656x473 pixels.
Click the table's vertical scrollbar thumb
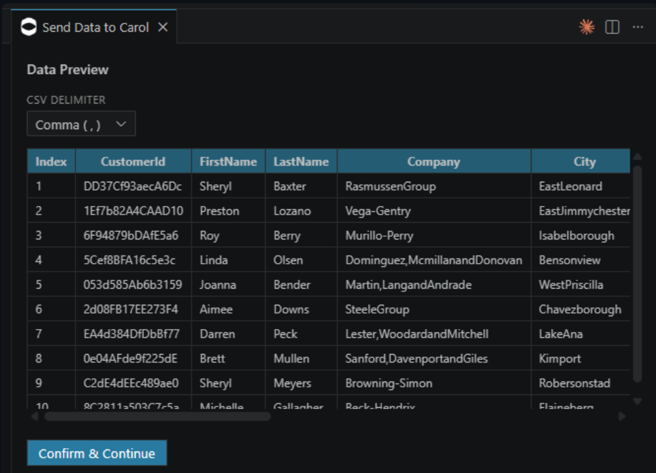(638, 274)
